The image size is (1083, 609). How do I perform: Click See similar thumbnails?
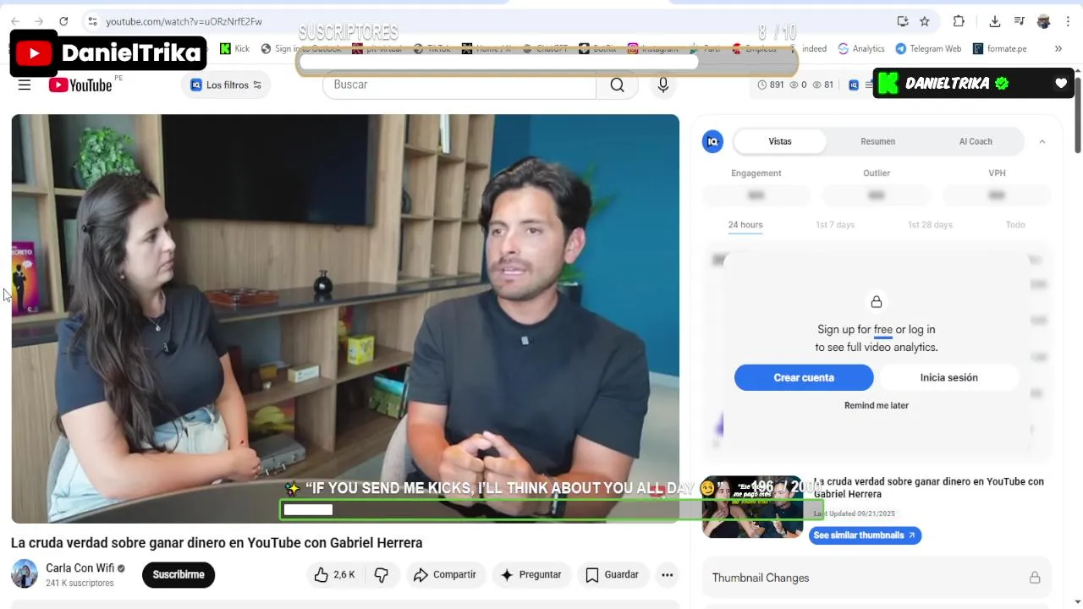(865, 535)
